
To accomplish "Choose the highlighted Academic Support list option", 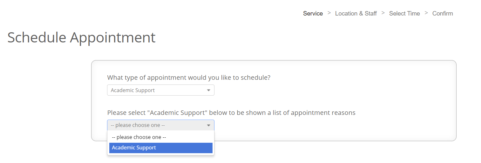I will (x=161, y=148).
